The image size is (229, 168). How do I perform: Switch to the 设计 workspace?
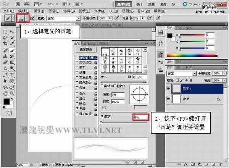pyautogui.click(x=139, y=4)
